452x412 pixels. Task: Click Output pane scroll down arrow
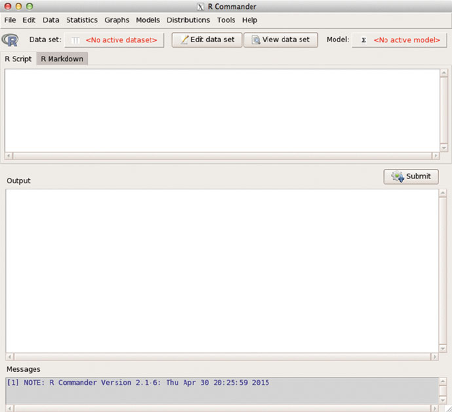point(442,349)
